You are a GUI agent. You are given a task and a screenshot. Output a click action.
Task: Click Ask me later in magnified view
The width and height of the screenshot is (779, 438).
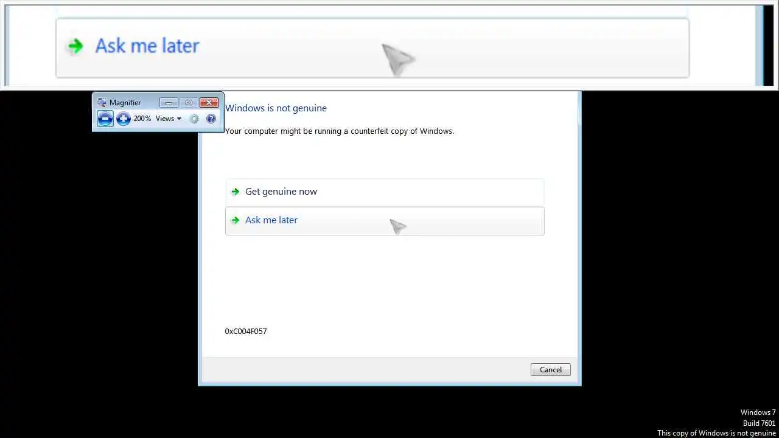click(372, 48)
